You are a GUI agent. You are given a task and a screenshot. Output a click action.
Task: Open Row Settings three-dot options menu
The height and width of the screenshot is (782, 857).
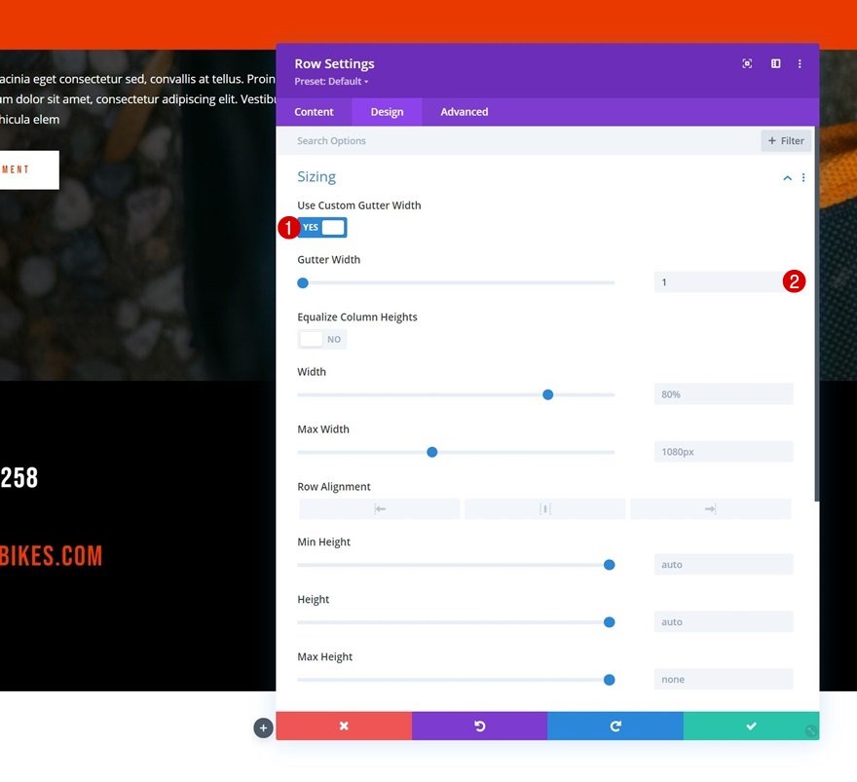[800, 64]
